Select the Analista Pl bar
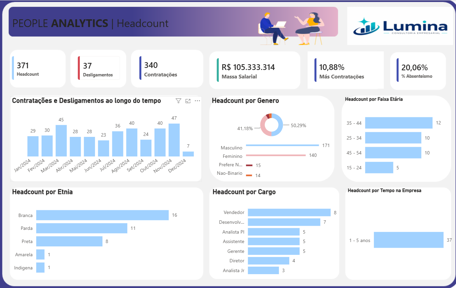This screenshot has height=288, width=456. coord(274,232)
